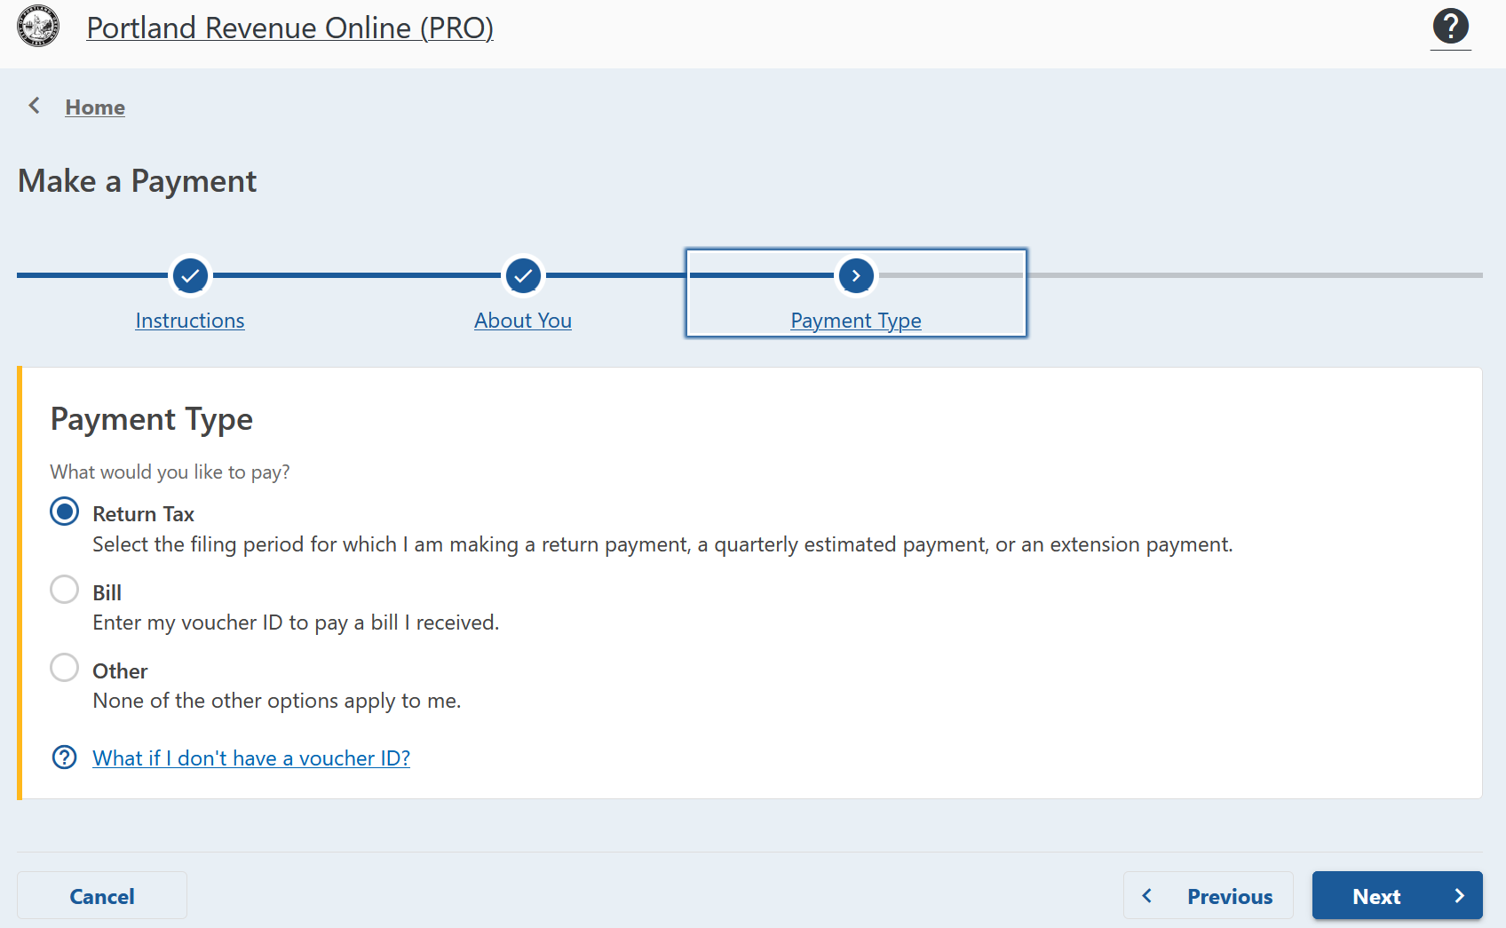The image size is (1506, 928).
Task: Click the arrow icon on Payment Type step
Action: click(855, 275)
